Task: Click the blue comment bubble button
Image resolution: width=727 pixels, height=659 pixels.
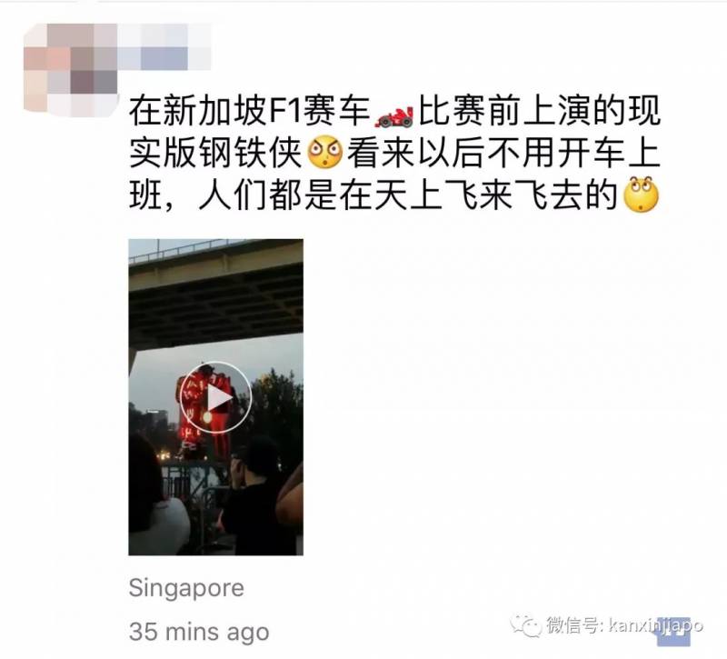Action: [673, 633]
